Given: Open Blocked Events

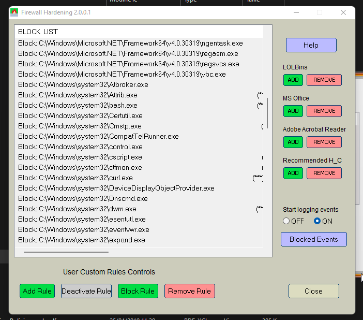Looking at the screenshot, I should [x=314, y=239].
